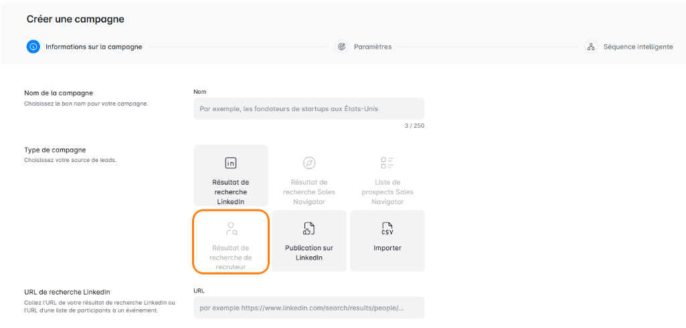Go to the Paramètres step
The image size is (686, 328).
click(373, 47)
